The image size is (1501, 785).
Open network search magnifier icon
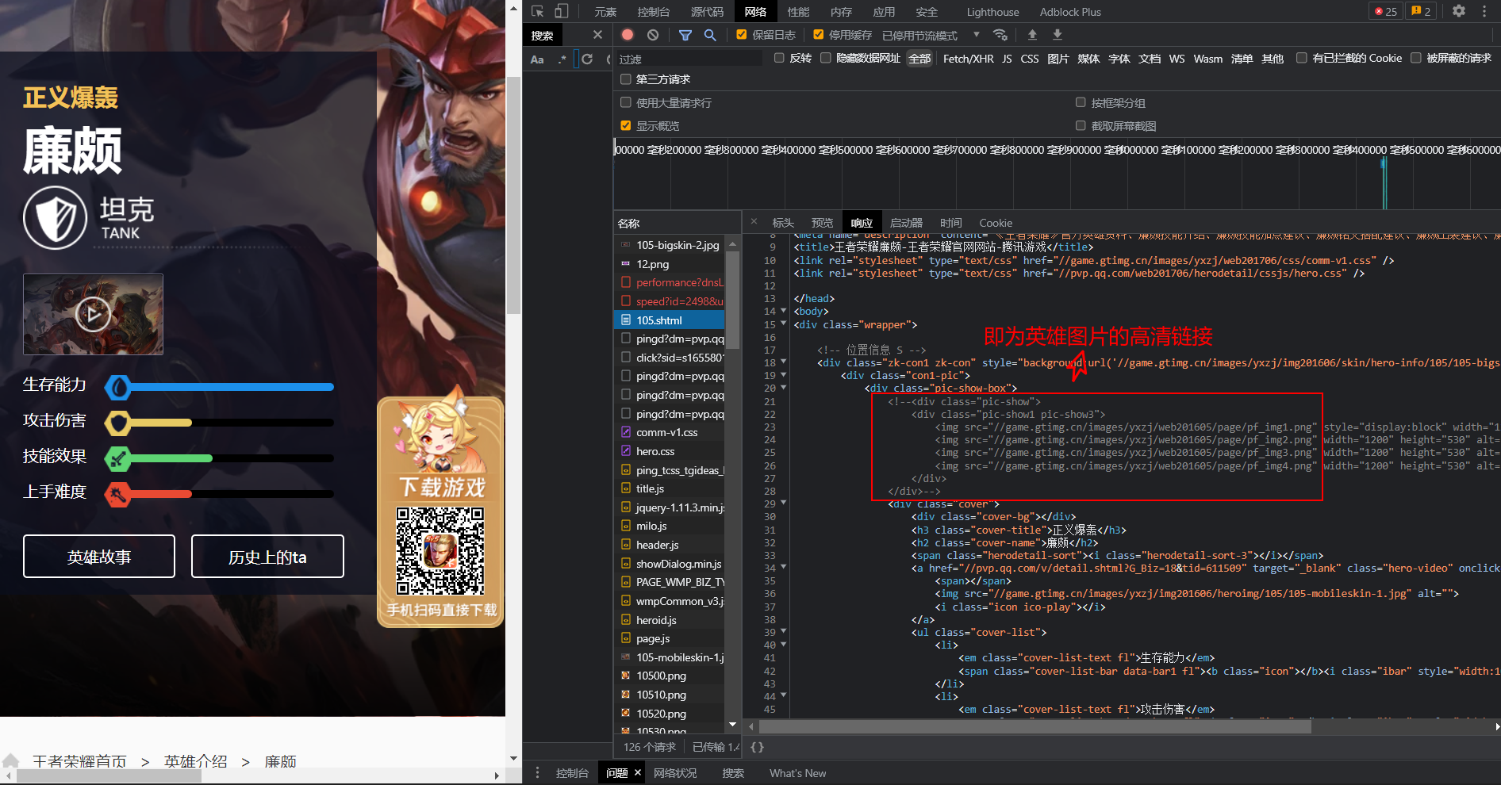click(x=710, y=35)
